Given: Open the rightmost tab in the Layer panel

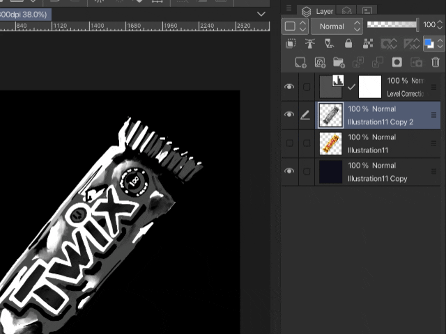Looking at the screenshot, I should click(x=367, y=11).
